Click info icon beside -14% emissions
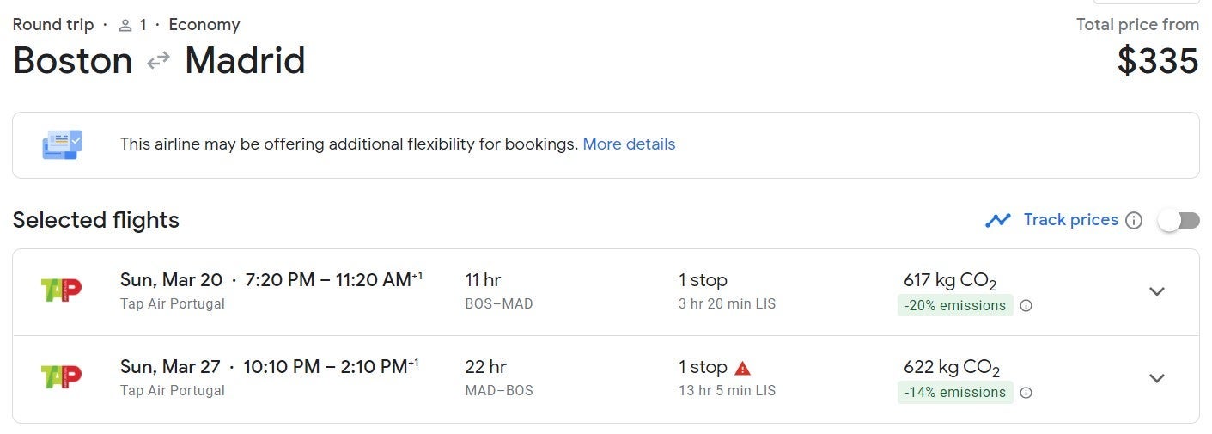 tap(1026, 393)
